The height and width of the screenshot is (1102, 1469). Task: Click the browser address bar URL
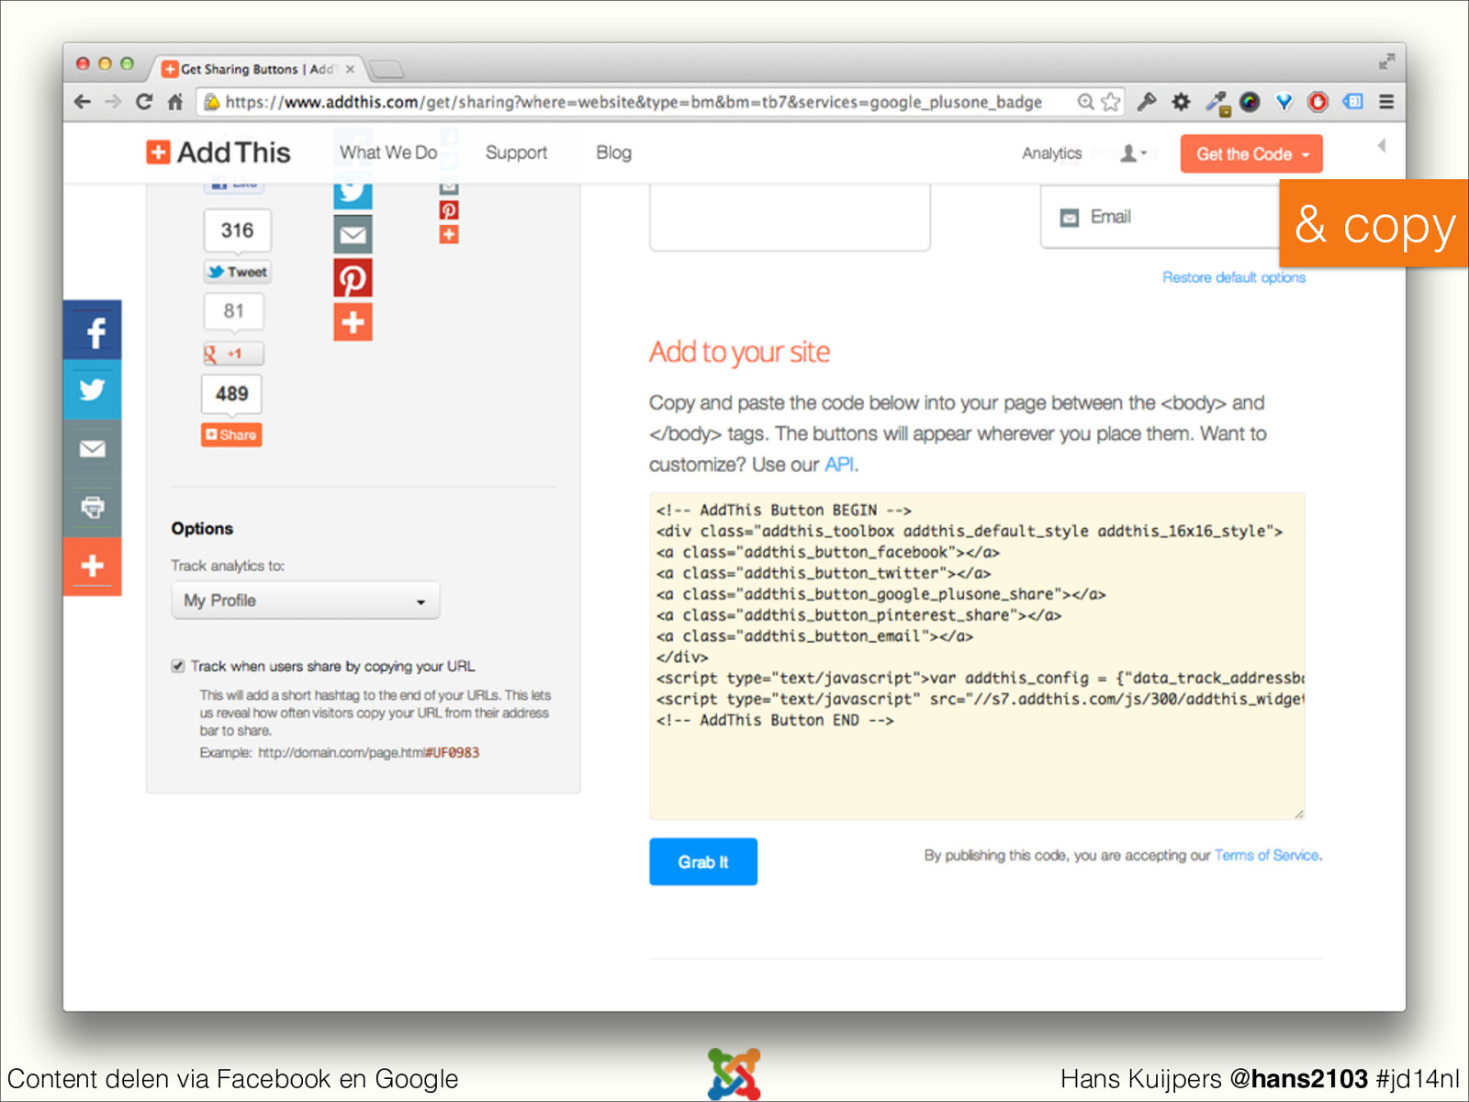tap(634, 102)
